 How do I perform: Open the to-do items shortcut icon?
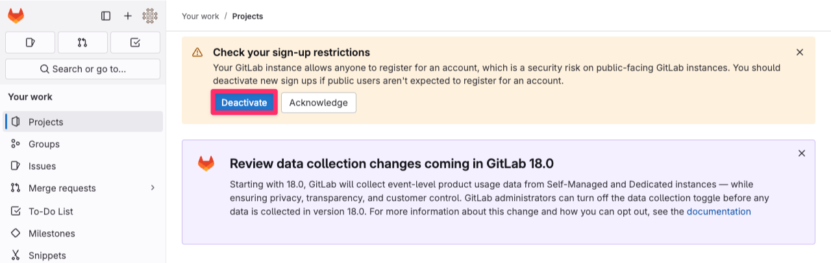[x=135, y=43]
